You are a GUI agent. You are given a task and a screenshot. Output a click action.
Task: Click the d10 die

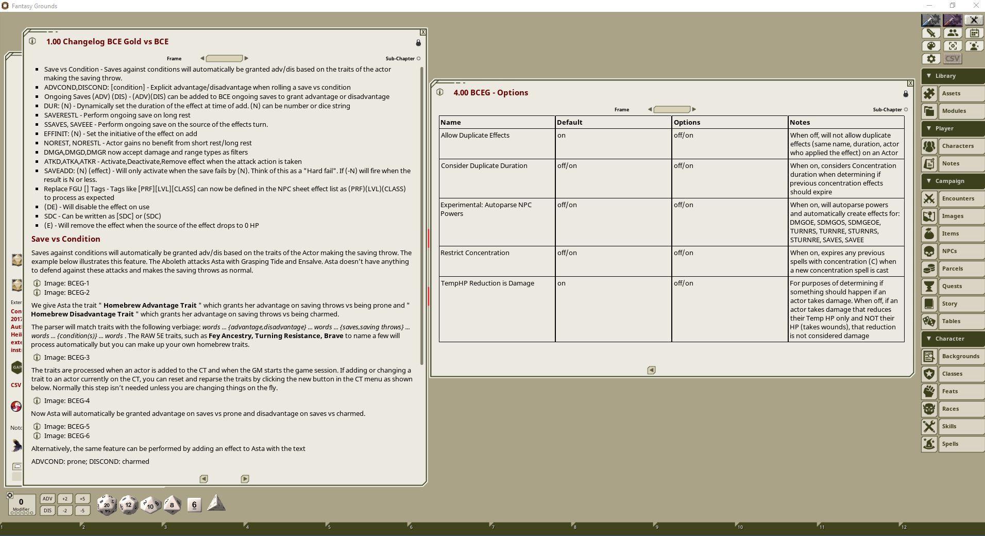pyautogui.click(x=150, y=505)
